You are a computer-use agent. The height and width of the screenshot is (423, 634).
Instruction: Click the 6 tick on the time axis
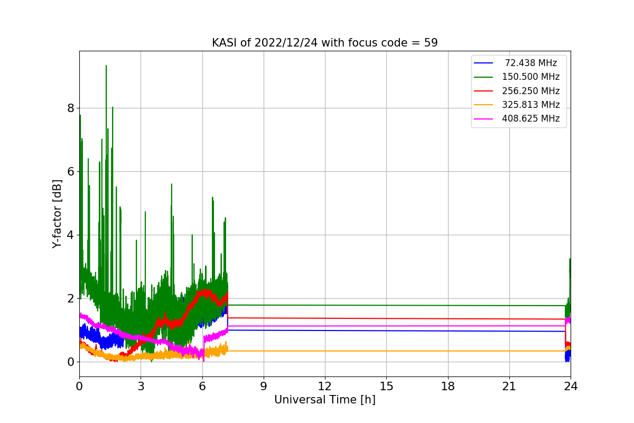[x=202, y=386]
